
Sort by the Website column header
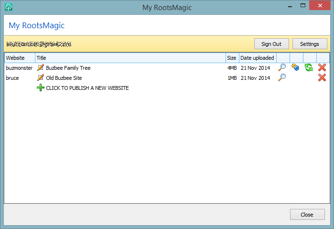(x=20, y=58)
